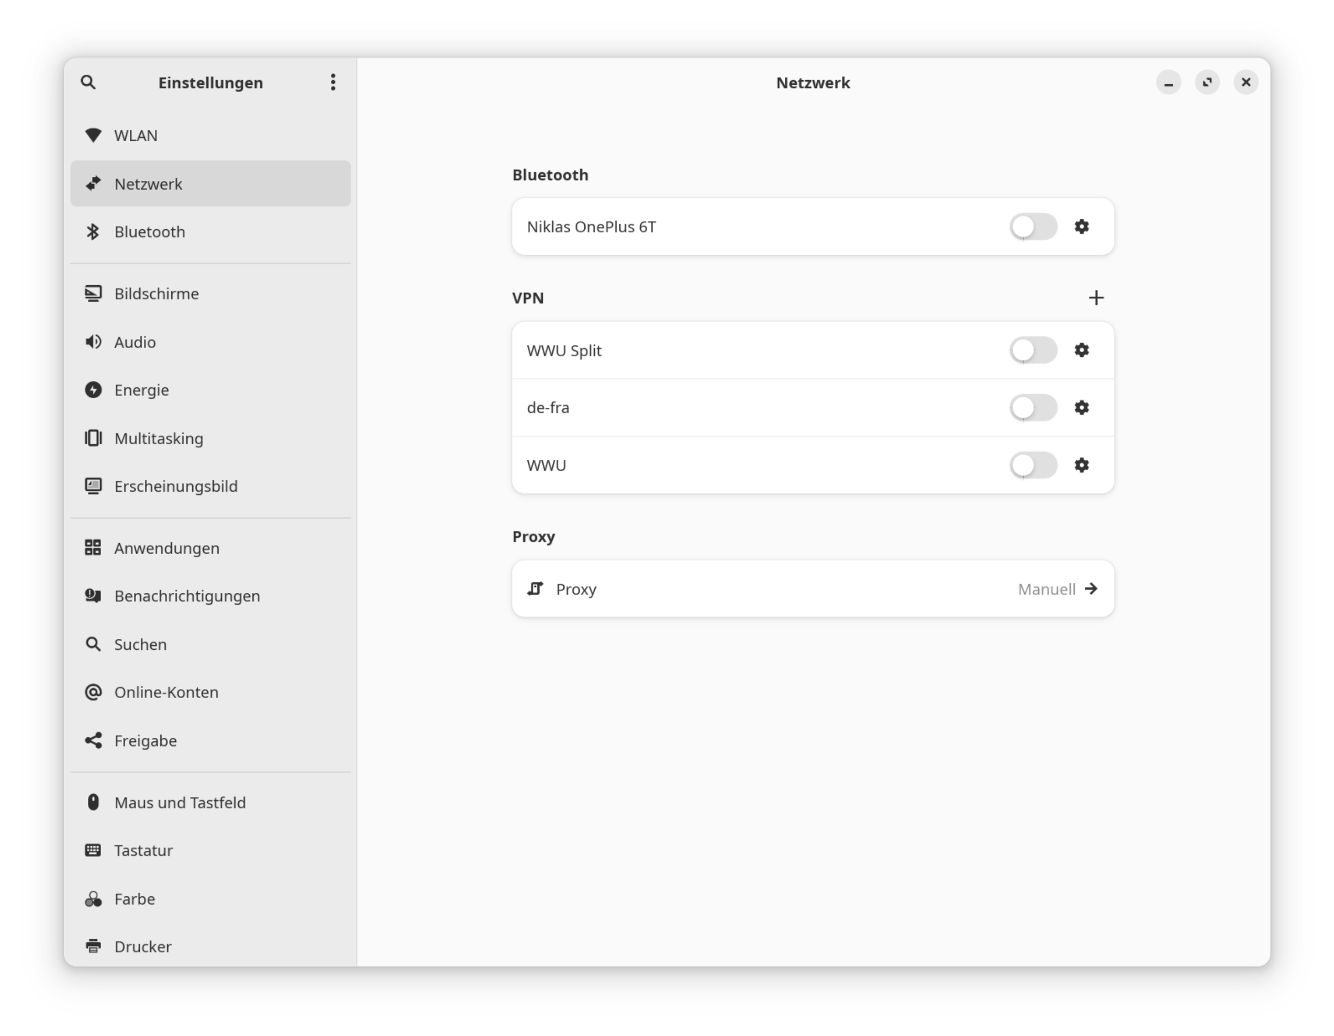Click the Manuell proxy mode label

[1046, 589]
